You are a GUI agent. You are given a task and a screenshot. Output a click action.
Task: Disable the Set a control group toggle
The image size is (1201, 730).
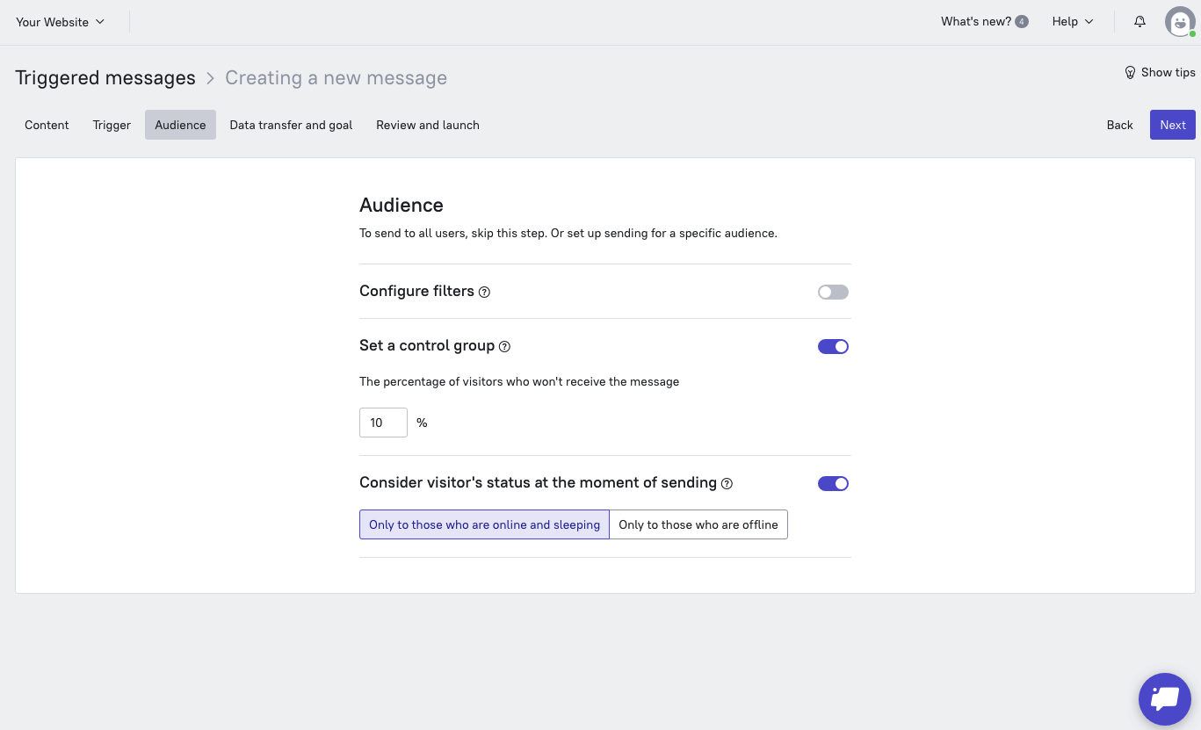(x=833, y=347)
